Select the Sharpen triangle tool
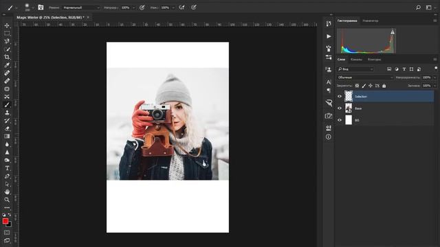 (7, 152)
